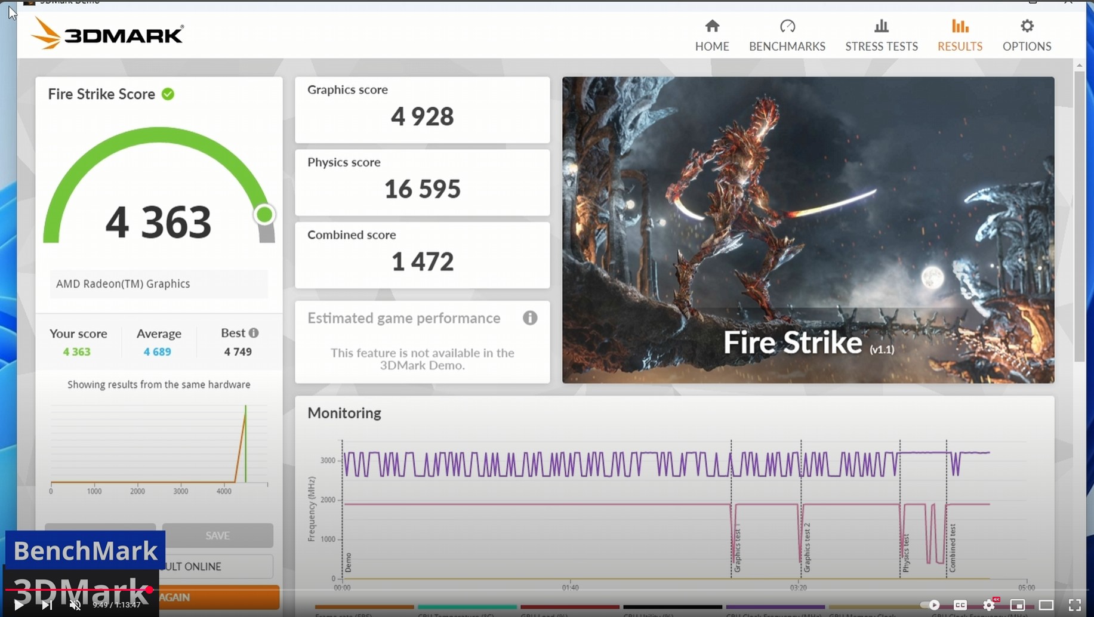This screenshot has height=617, width=1094.
Task: Enable miniplayer mode
Action: [1018, 605]
